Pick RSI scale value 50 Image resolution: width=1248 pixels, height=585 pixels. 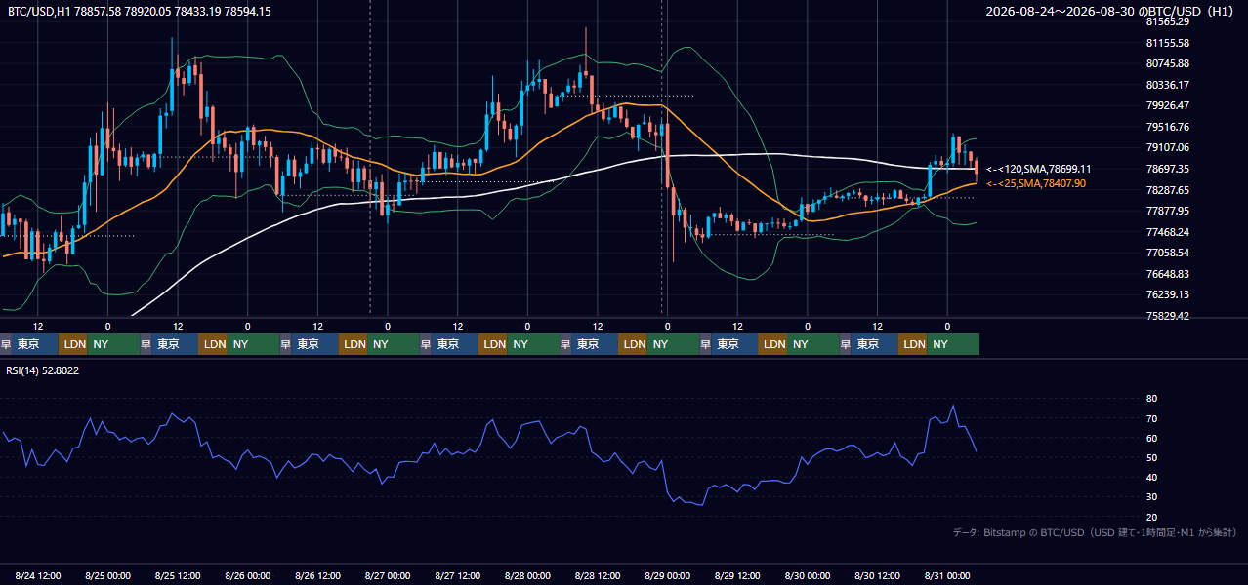coord(1152,457)
